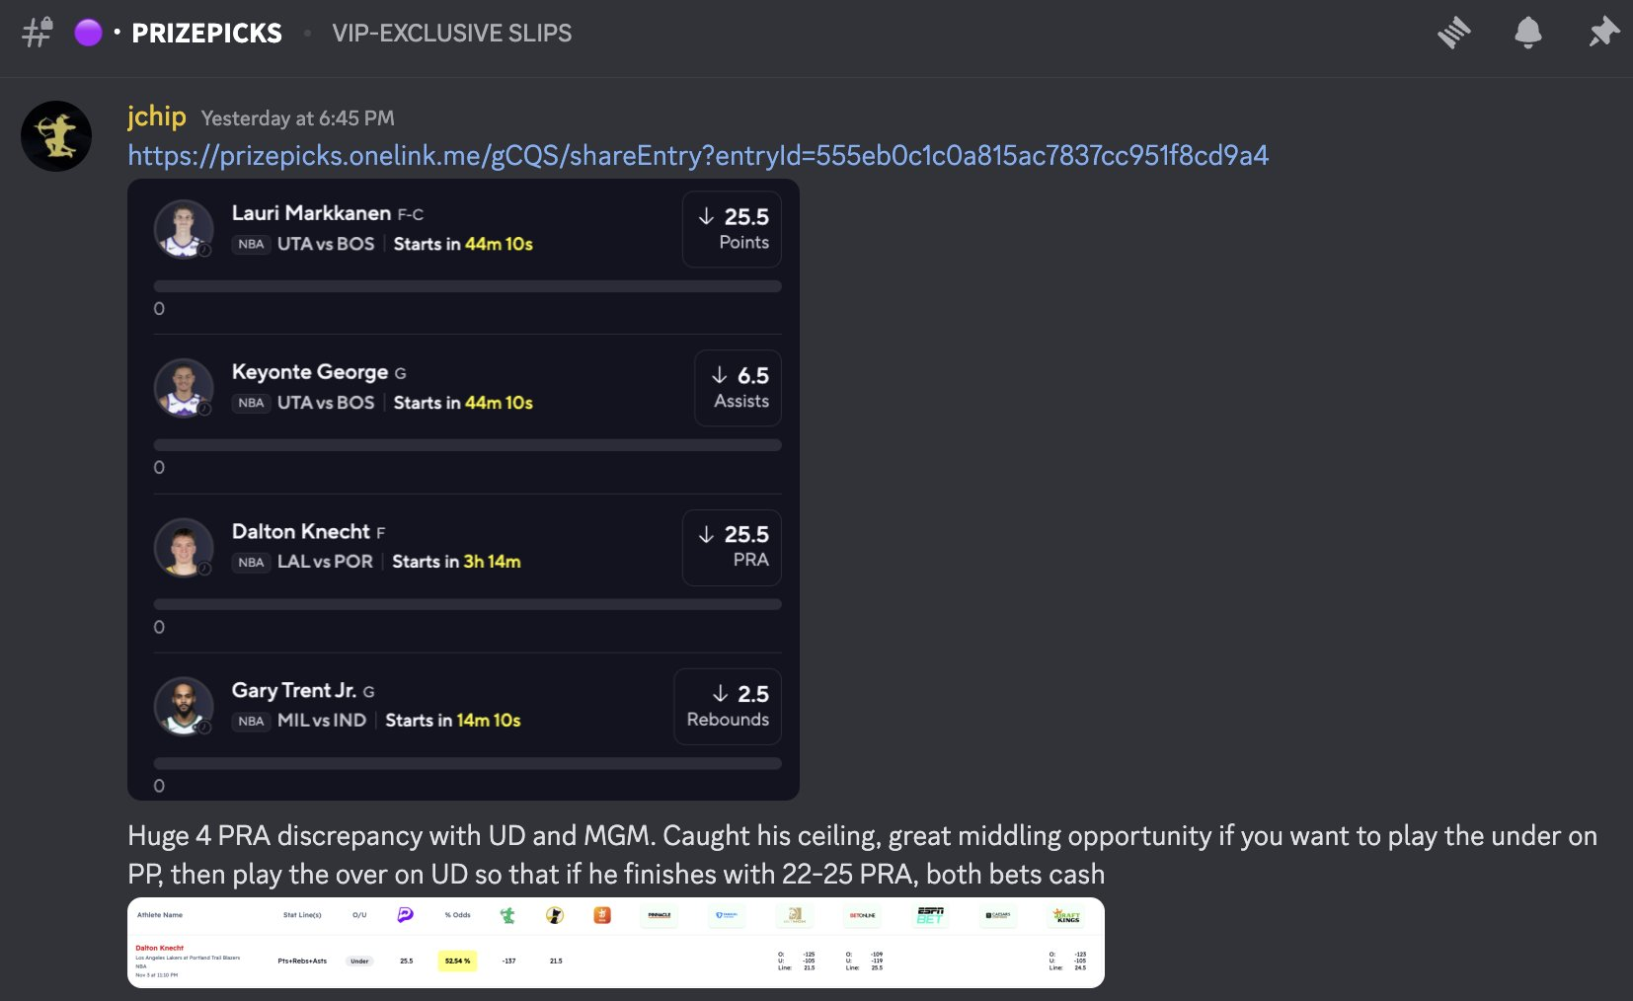Select the 2.5 Rebounds under box
This screenshot has width=1633, height=1001.
[728, 706]
